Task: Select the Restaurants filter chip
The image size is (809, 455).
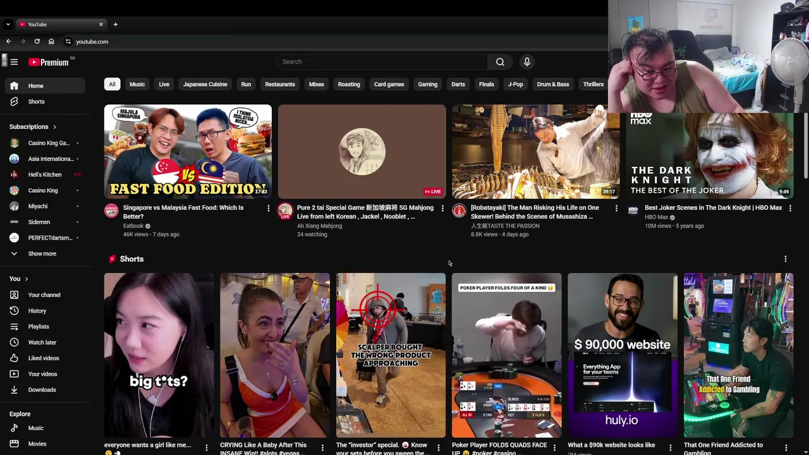Action: 280,84
